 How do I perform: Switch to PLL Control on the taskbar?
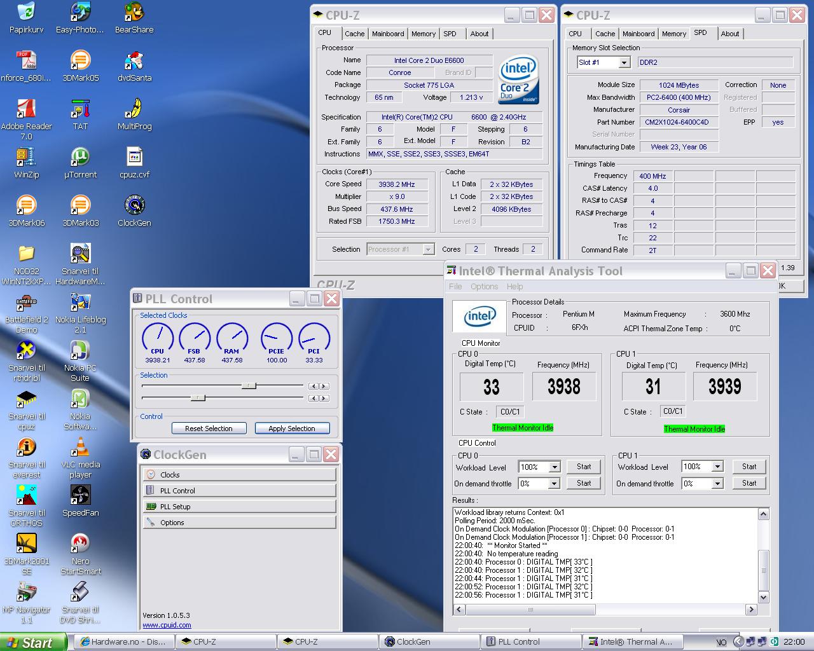(x=531, y=642)
